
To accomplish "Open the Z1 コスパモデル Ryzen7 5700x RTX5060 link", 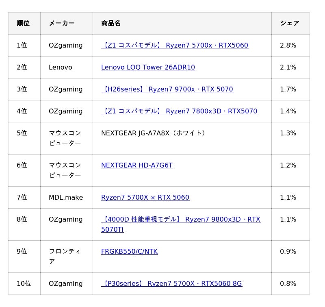I will pos(175,46).
